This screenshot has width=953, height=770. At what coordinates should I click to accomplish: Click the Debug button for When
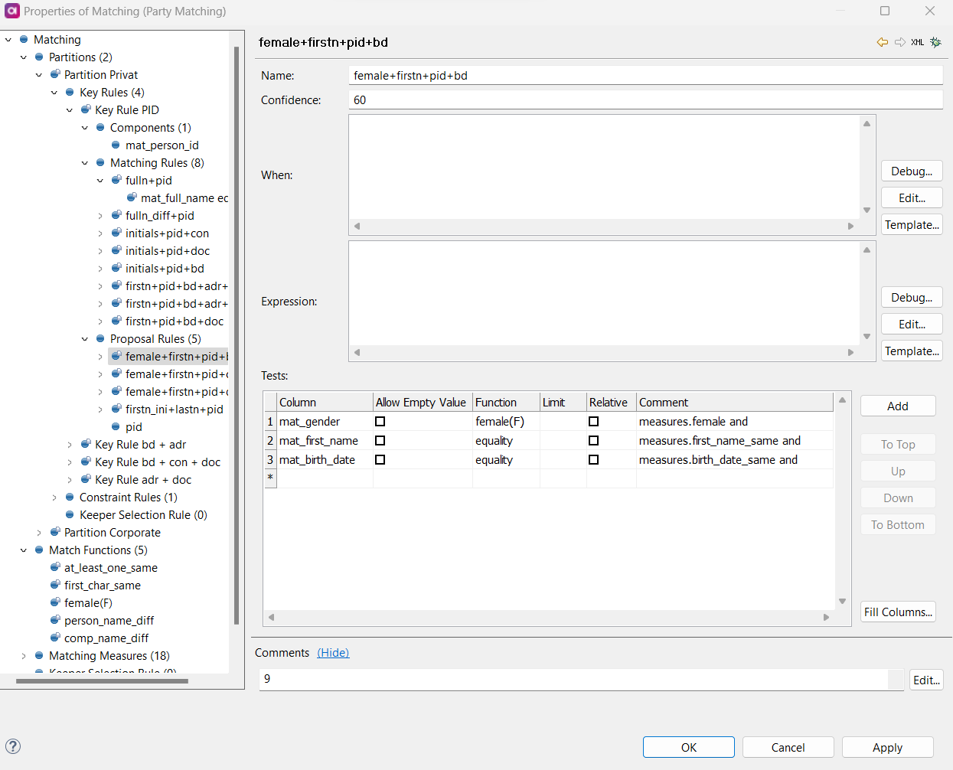click(912, 171)
